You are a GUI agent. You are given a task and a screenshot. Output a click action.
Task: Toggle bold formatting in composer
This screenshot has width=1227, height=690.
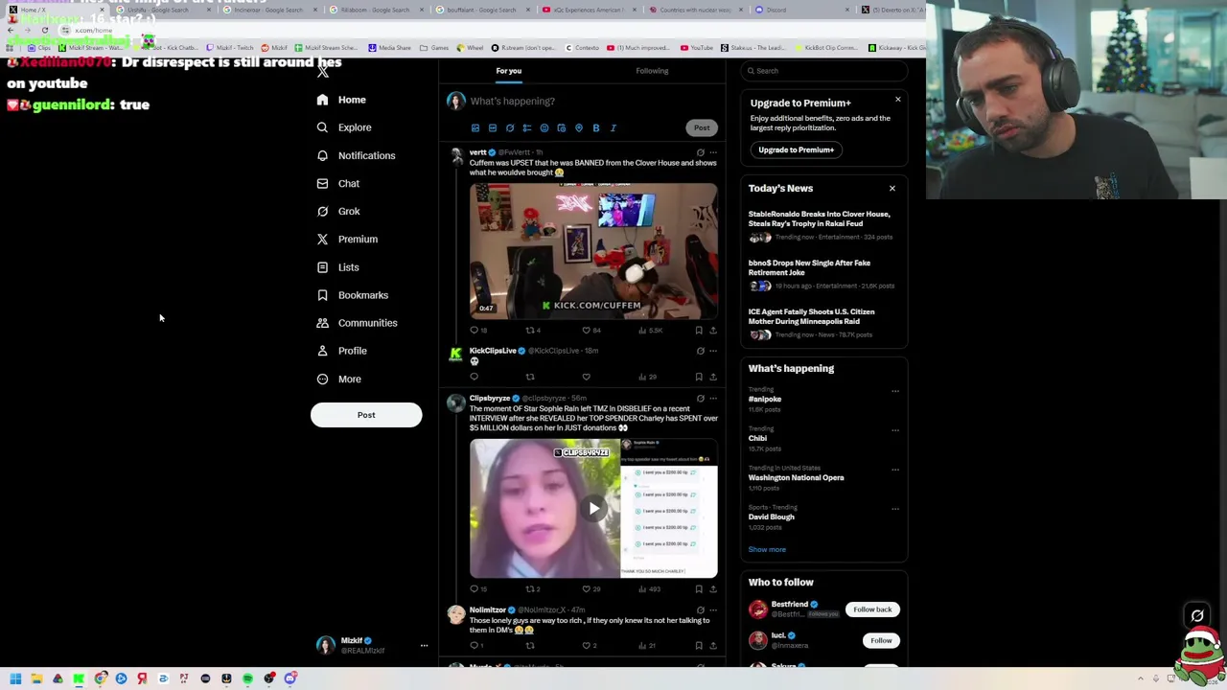[x=596, y=127]
